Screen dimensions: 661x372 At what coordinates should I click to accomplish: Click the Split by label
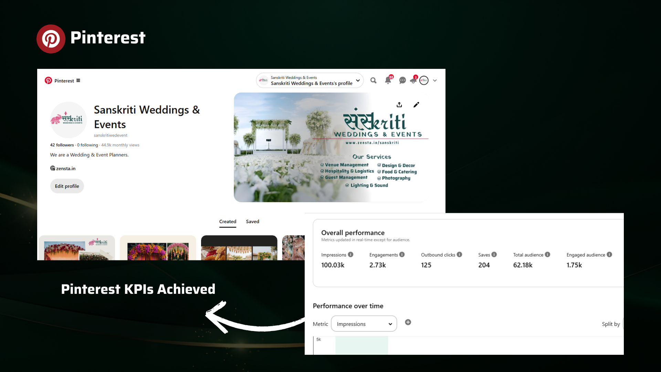click(611, 324)
